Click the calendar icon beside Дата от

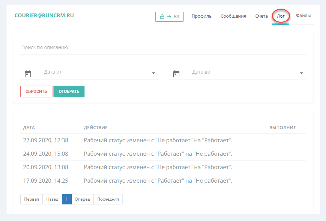click(x=28, y=74)
